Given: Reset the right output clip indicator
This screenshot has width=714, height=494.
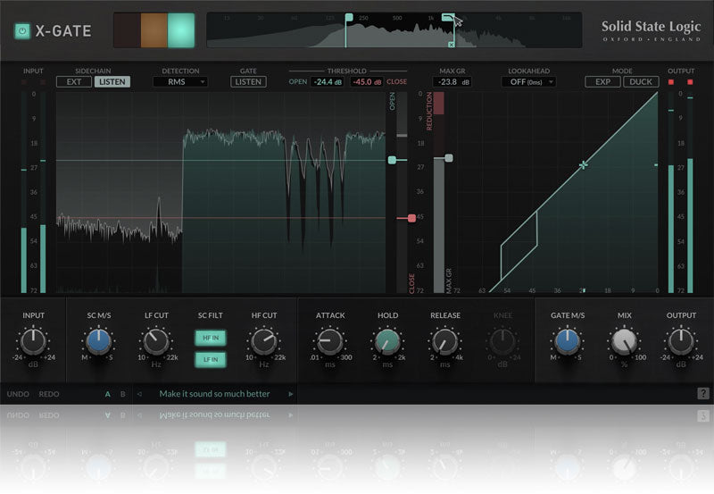Looking at the screenshot, I should 690,82.
